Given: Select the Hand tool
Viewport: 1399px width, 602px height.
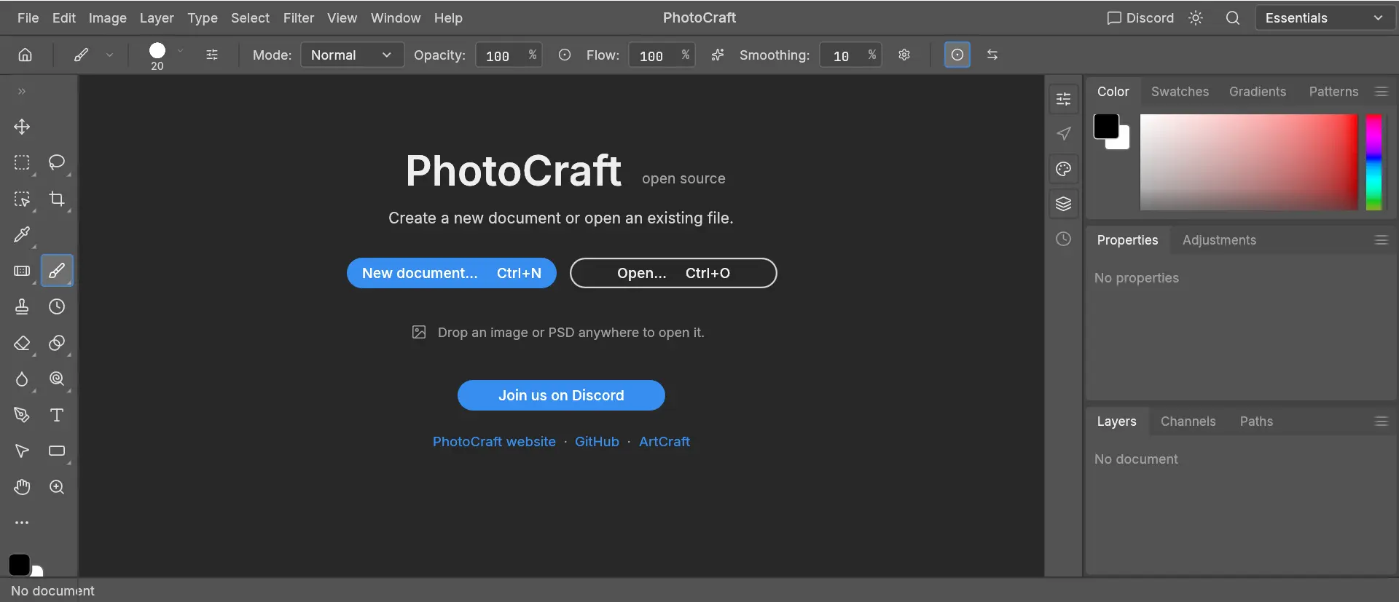Looking at the screenshot, I should coord(22,487).
